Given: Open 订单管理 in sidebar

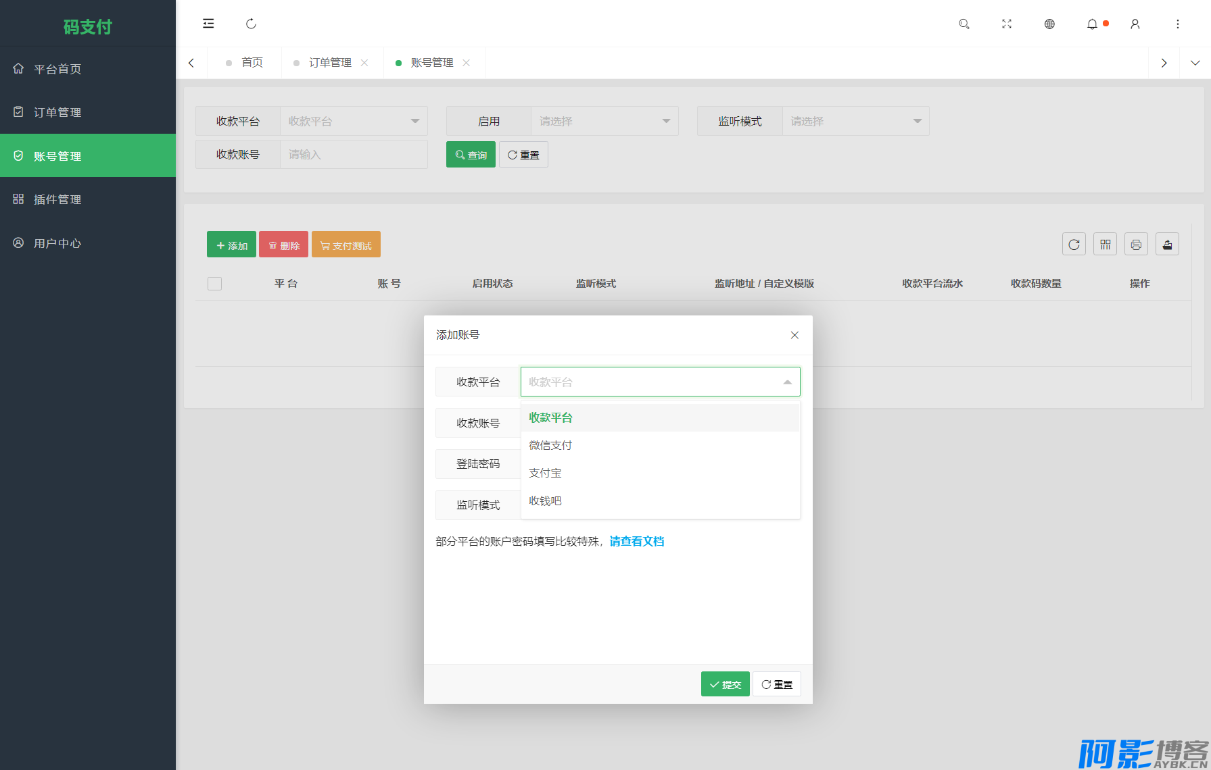Looking at the screenshot, I should tap(88, 112).
